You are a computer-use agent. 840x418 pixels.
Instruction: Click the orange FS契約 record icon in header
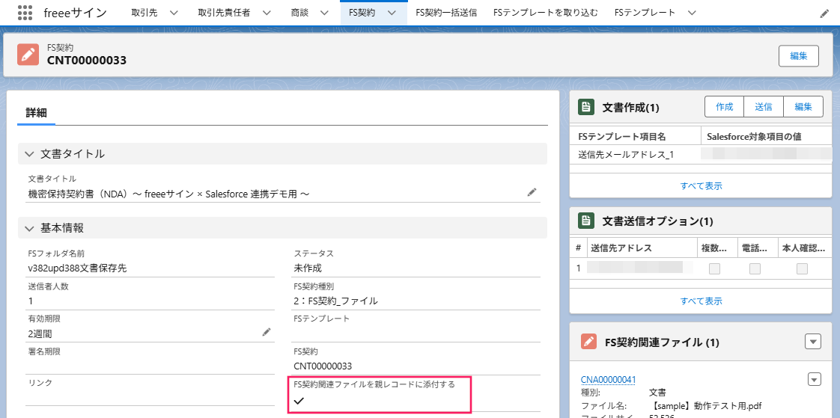point(28,55)
